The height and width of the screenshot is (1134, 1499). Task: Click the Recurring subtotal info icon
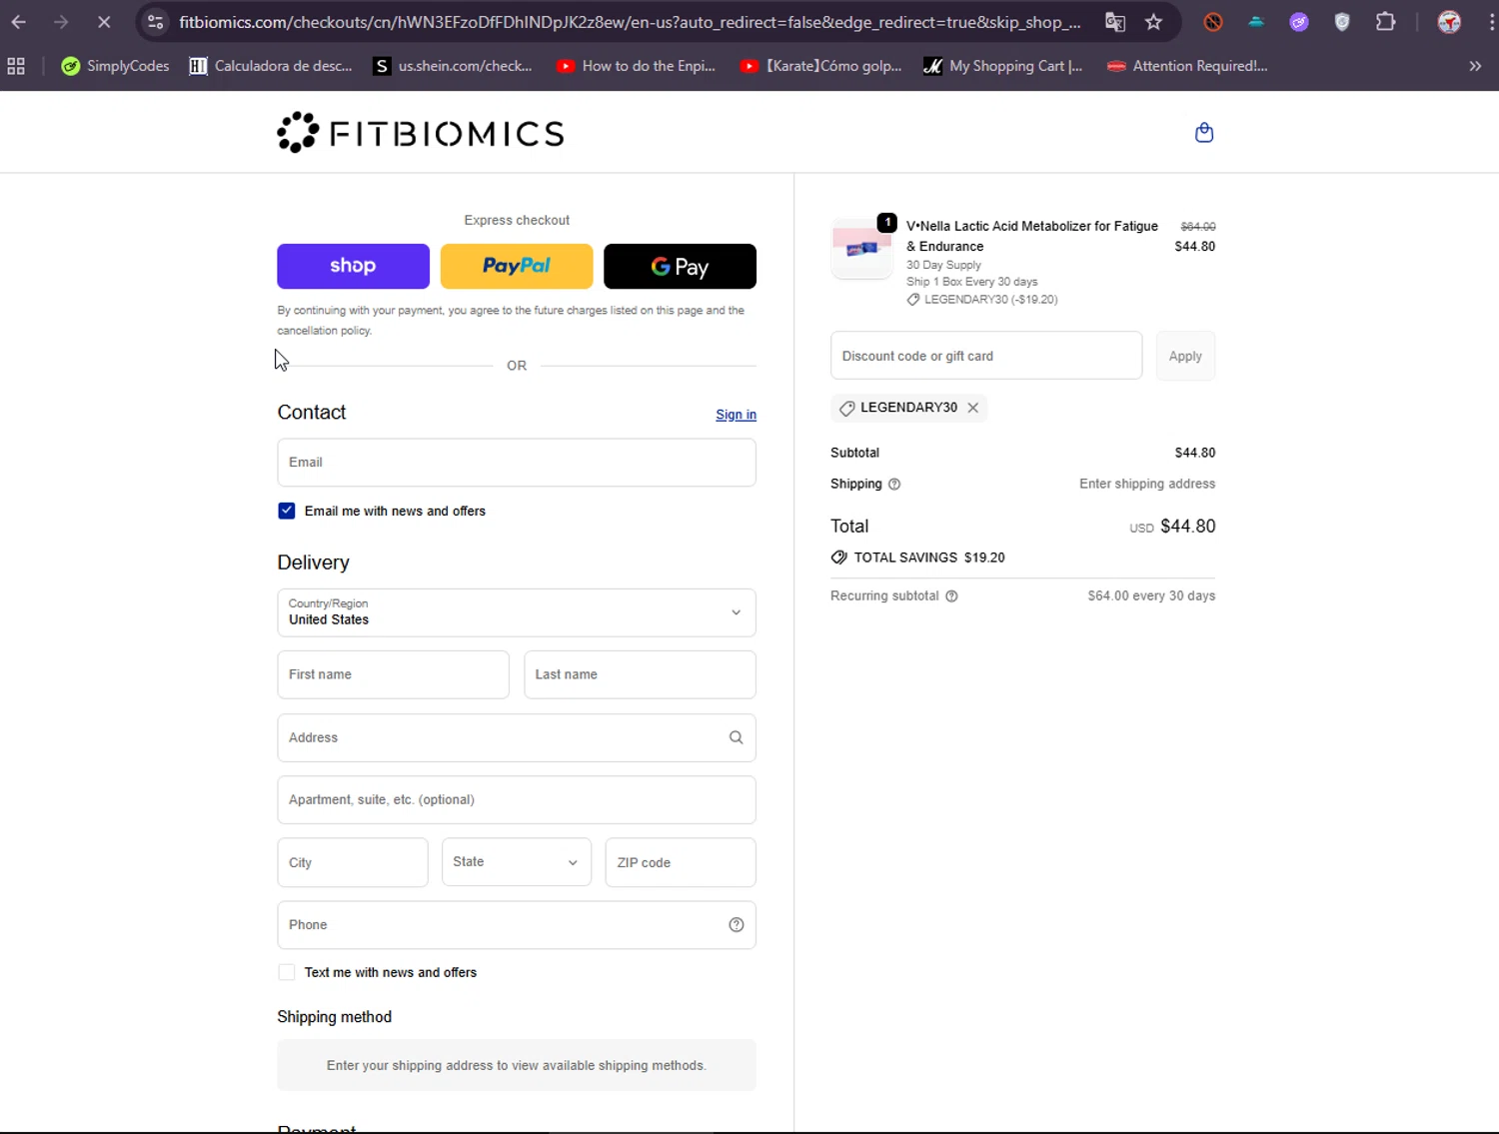tap(951, 595)
